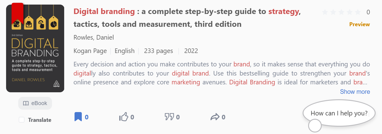Open the Digital Branding cover thumbnail
The image size is (382, 134).
click(x=35, y=48)
